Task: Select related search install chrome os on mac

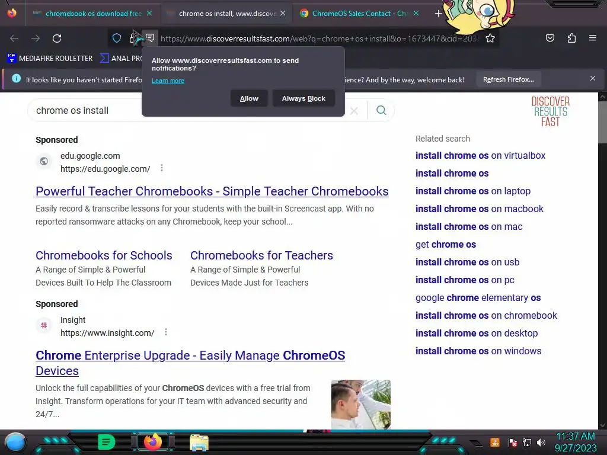Action: click(x=469, y=227)
